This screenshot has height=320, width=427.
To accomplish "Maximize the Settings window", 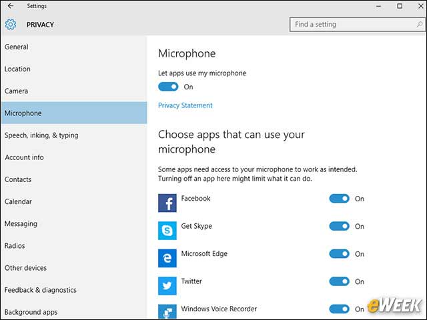I will (x=400, y=6).
